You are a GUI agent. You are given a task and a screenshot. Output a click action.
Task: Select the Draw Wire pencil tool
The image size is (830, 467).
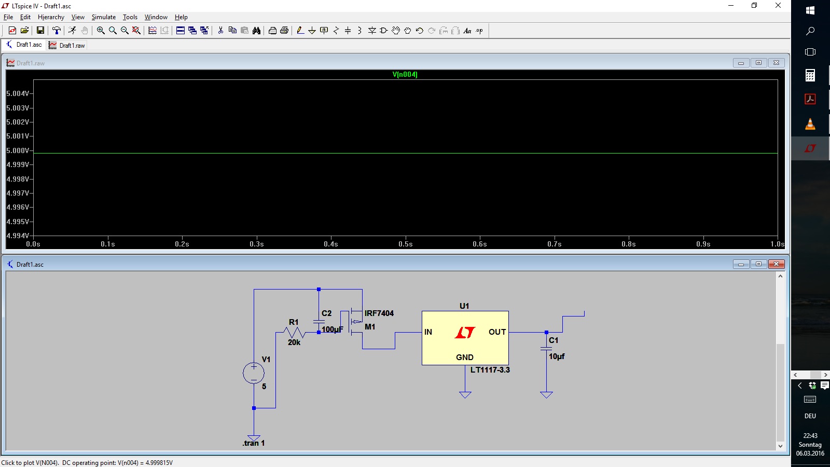300,31
